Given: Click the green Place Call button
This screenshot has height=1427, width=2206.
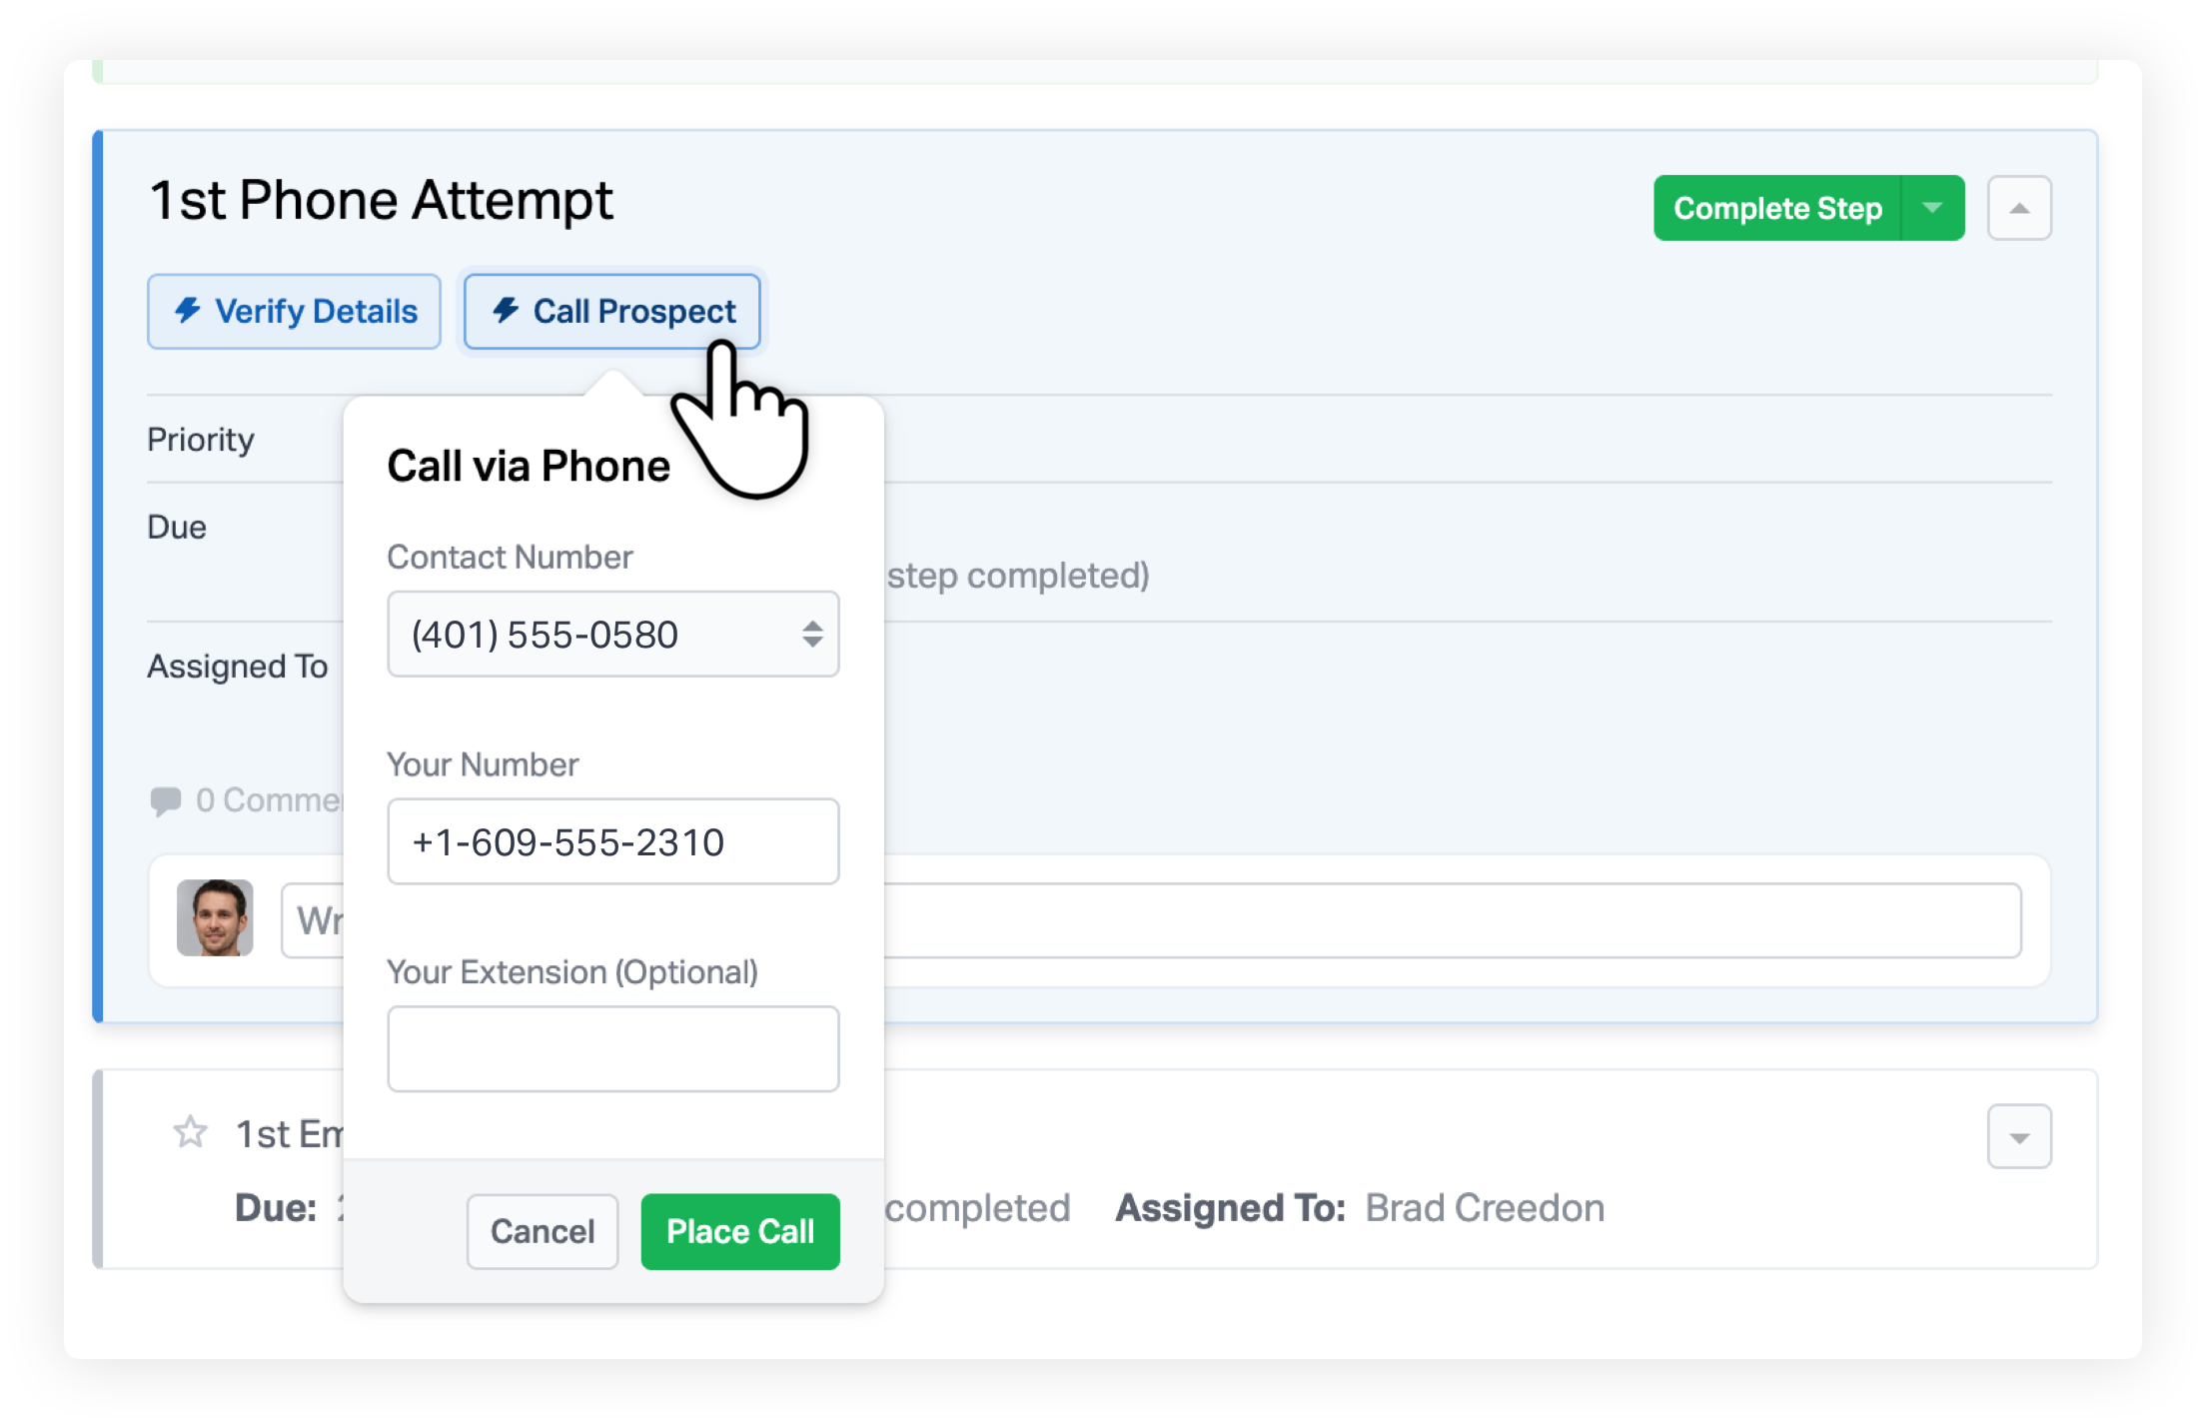Looking at the screenshot, I should click(740, 1231).
